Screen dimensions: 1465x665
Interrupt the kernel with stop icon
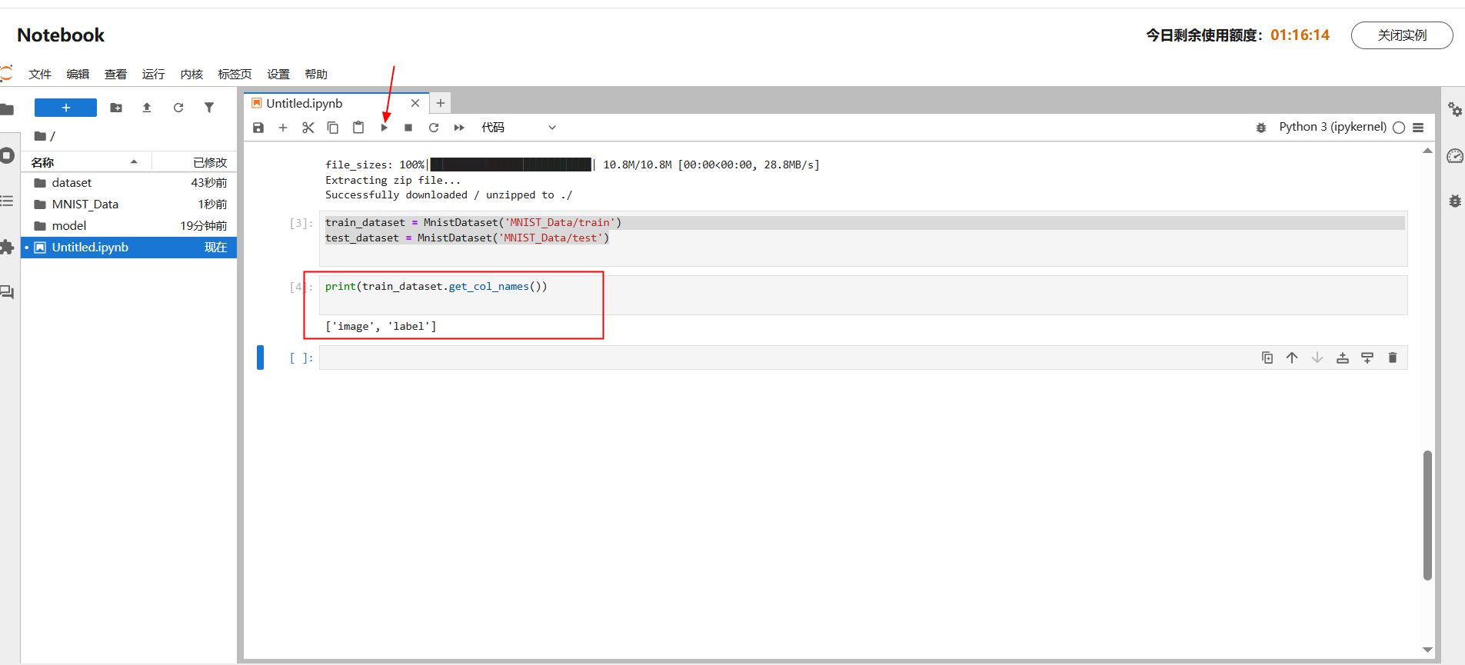[x=408, y=128]
